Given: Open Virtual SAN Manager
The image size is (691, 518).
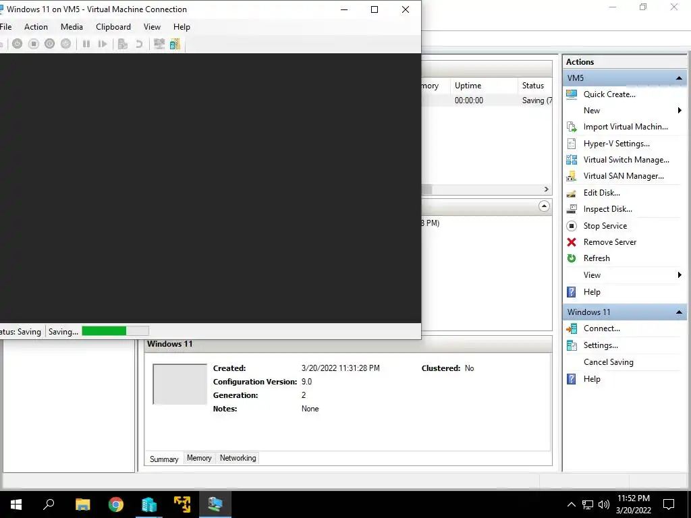Looking at the screenshot, I should click(624, 176).
